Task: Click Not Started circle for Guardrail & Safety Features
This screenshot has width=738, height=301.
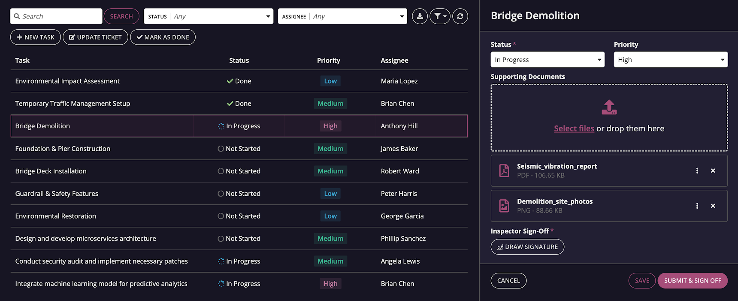Action: (x=221, y=194)
